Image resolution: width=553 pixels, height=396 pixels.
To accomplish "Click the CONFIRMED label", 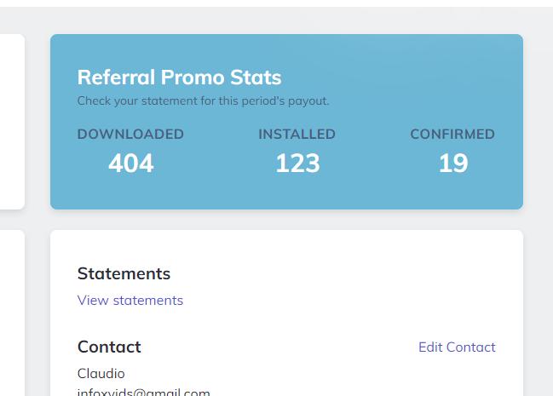I will (452, 134).
